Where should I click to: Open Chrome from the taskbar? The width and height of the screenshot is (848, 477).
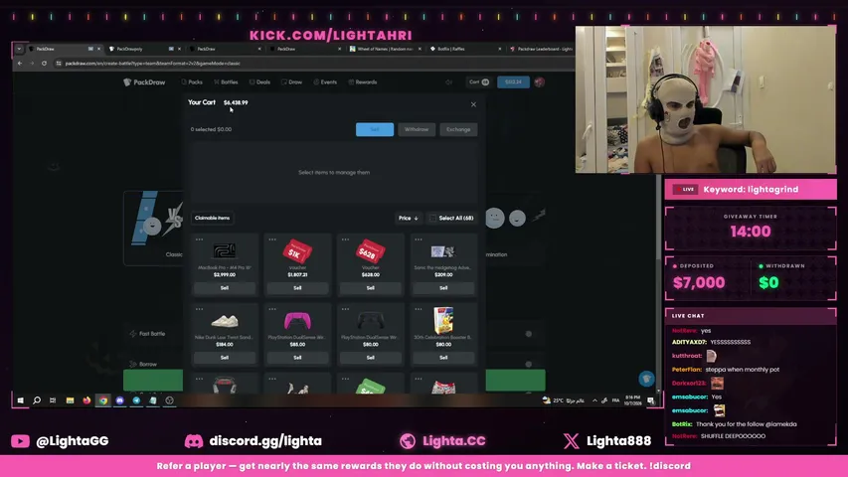tap(103, 400)
